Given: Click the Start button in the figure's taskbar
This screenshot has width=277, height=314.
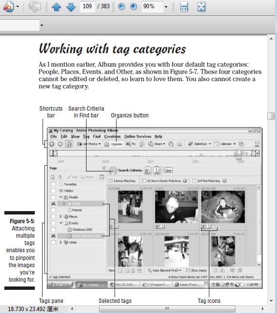Looking at the screenshot, I should [x=60, y=285].
